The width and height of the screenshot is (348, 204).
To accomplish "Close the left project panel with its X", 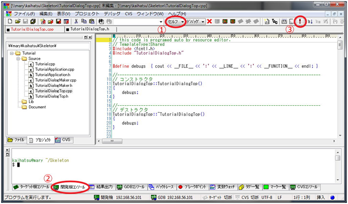I will [x=90, y=38].
